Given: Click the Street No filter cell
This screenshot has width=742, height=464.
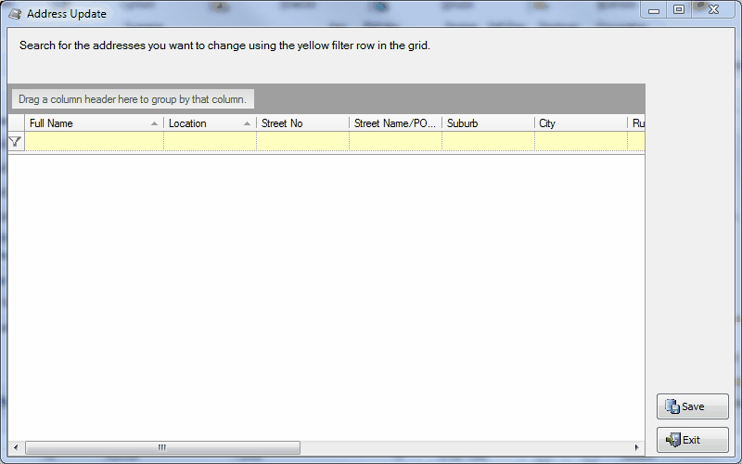Looking at the screenshot, I should coord(303,141).
